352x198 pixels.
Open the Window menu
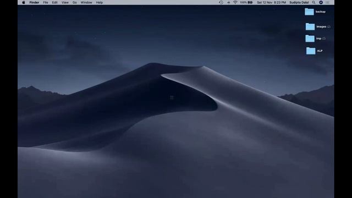pyautogui.click(x=86, y=2)
